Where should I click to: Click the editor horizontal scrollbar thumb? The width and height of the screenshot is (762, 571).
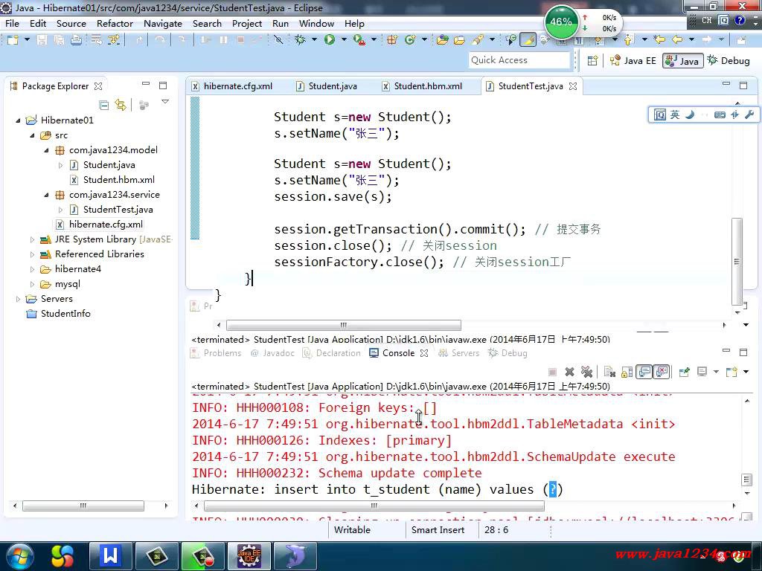pyautogui.click(x=344, y=325)
